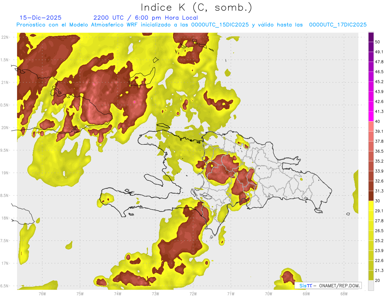Screen dimensions: 386x298
Task: Click the '26.5' color scale label
Action: coord(379,230)
